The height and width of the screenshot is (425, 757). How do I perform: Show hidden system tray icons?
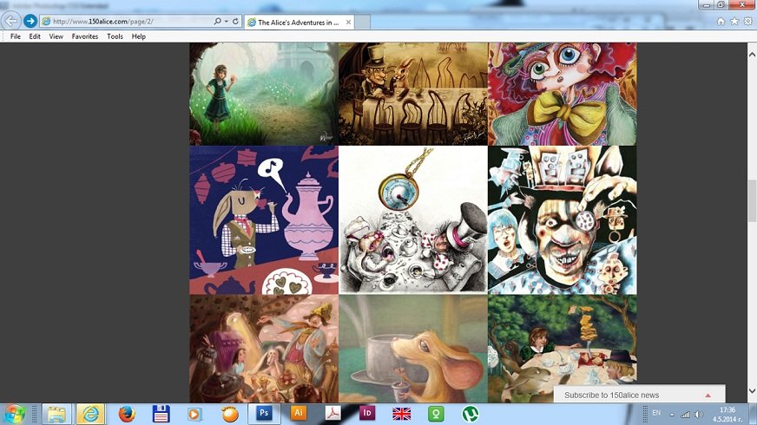coord(672,415)
